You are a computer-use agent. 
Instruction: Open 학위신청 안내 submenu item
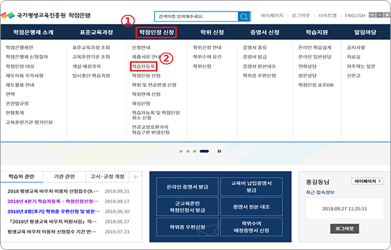click(207, 47)
